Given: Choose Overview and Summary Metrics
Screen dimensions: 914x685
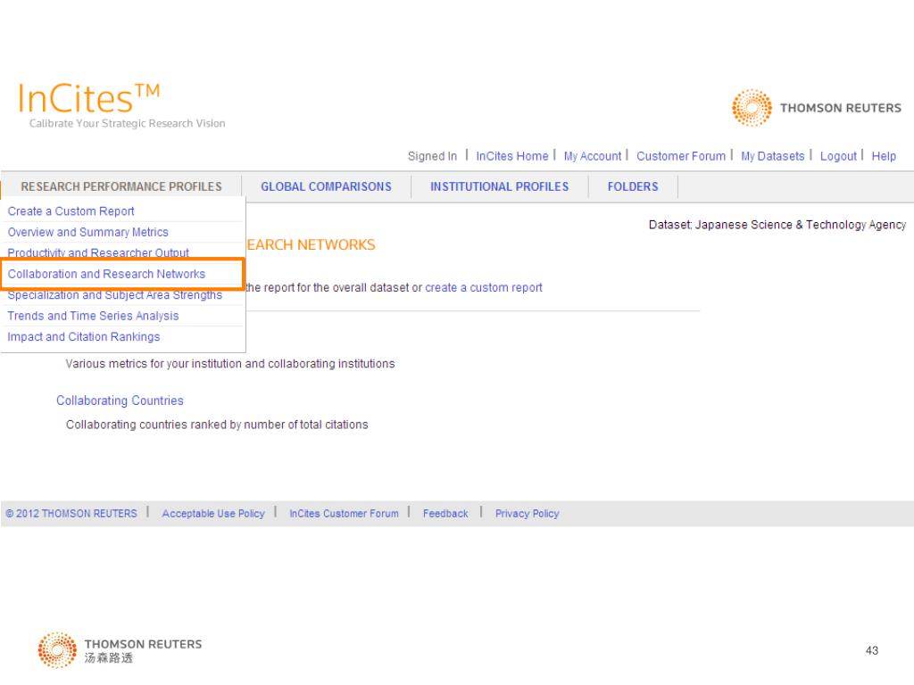Looking at the screenshot, I should [88, 232].
